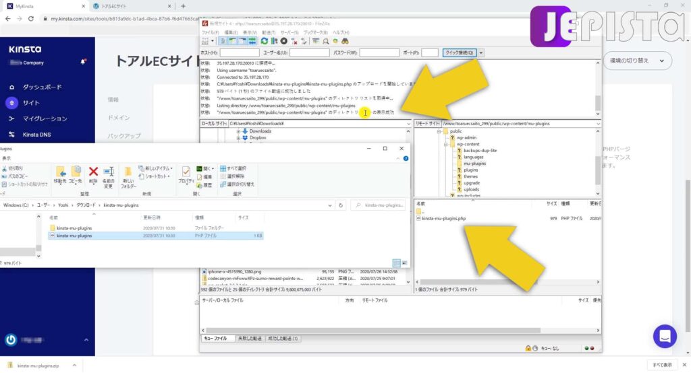Toggle remote directory tree display in FileZilla
This screenshot has height=373, width=691.
coord(242,41)
